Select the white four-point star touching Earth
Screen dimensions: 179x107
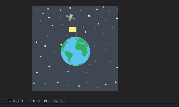[x=61, y=45]
